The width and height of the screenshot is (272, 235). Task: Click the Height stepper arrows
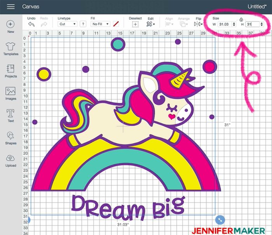pos(262,24)
